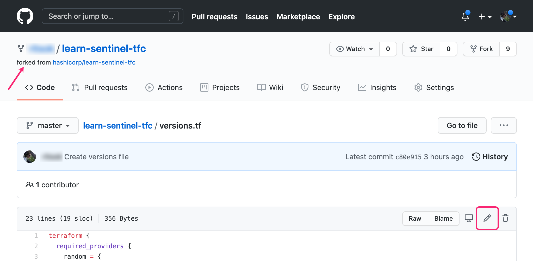Fork the repository
Viewport: 533px width, 261px height.
[x=481, y=49]
